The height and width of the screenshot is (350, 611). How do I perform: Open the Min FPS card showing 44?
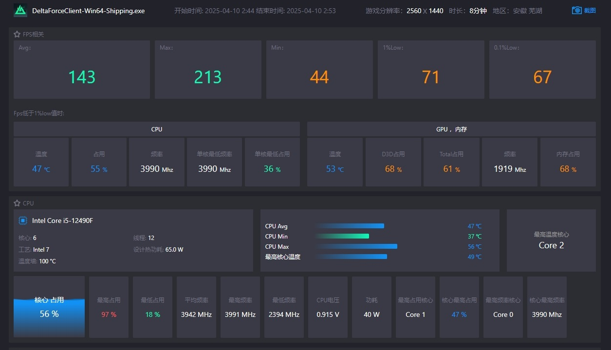click(x=319, y=70)
